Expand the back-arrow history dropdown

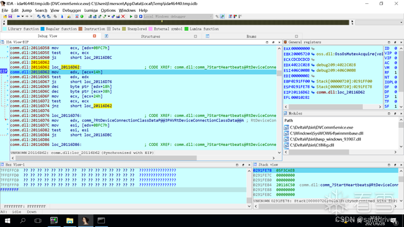22,16
